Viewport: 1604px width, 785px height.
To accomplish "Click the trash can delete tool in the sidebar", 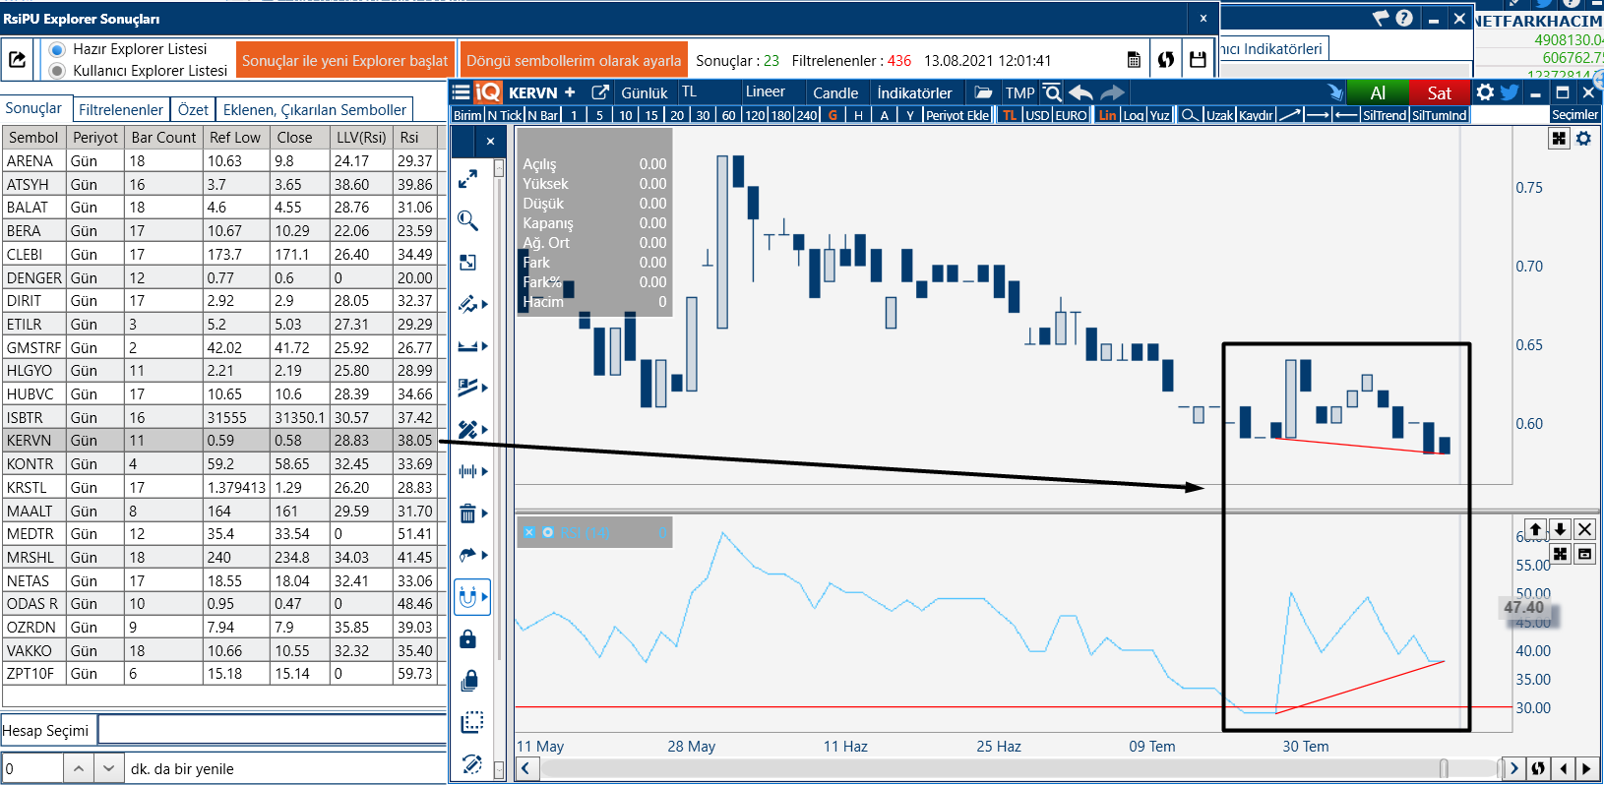I will 467,513.
